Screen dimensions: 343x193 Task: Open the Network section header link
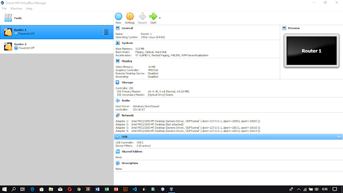pos(128,116)
